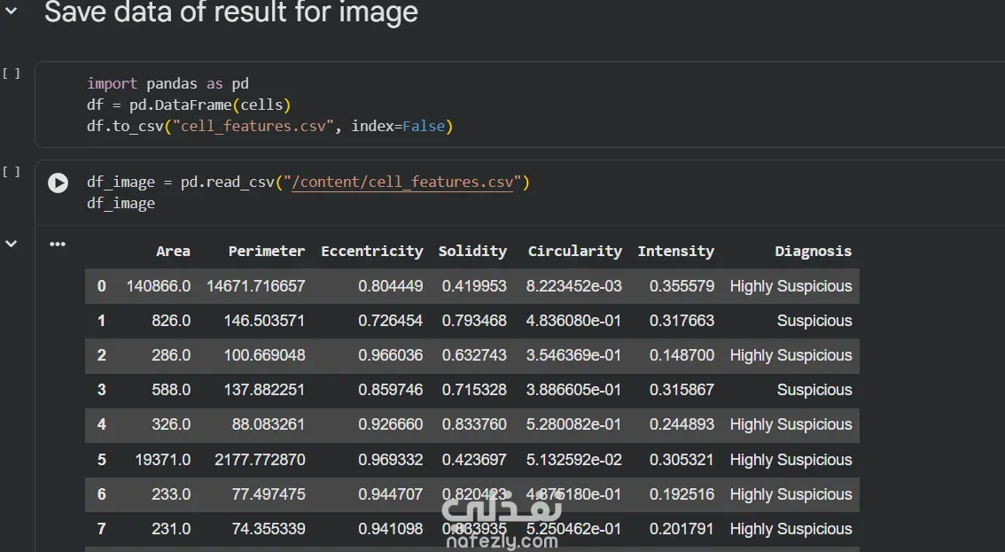Click the "Save data of result for image" heading
The width and height of the screenshot is (1005, 552).
230,12
